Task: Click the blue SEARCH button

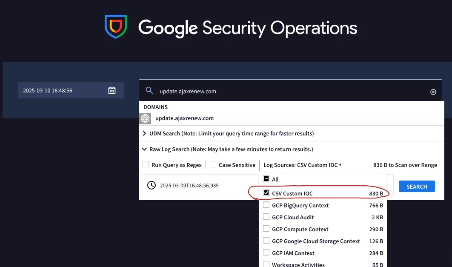Action: [x=417, y=186]
